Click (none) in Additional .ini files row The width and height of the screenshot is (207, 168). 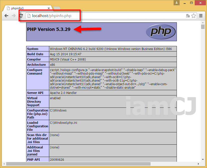tap(55, 147)
